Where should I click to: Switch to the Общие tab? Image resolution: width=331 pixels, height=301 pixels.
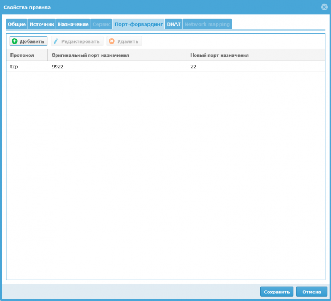pos(17,24)
